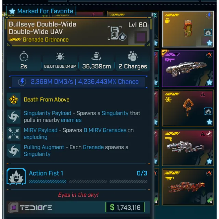Toggle favorite star on the grenade thumbnail
219x219 pixels.
209,43
